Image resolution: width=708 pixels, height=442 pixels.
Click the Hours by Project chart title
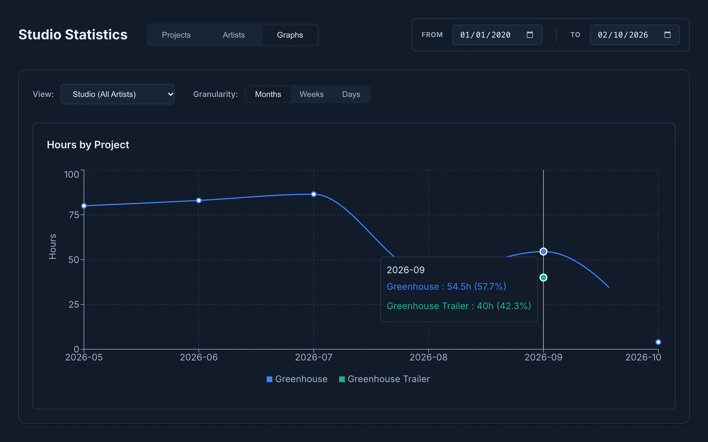pos(88,145)
